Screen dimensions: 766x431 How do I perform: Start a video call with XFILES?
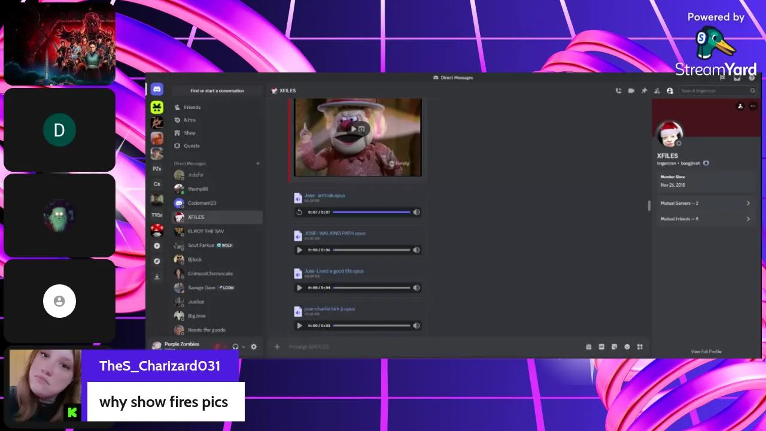pyautogui.click(x=631, y=91)
